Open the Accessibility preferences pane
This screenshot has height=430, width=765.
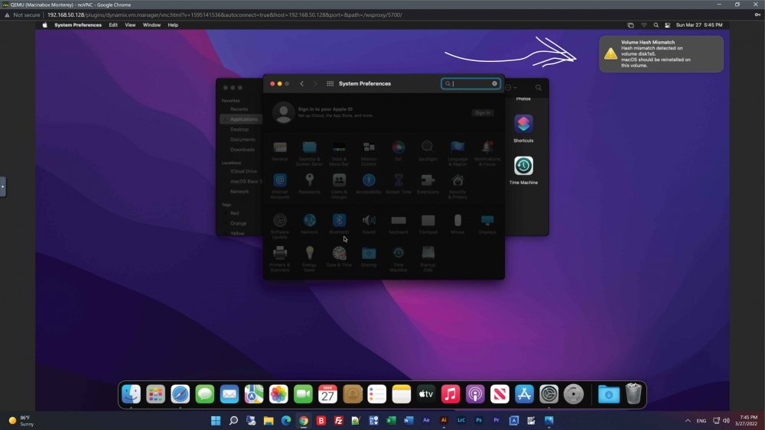(x=369, y=183)
